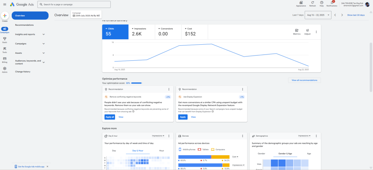Open the hamburger main menu
This screenshot has width=373, height=170.
pos(4,4)
